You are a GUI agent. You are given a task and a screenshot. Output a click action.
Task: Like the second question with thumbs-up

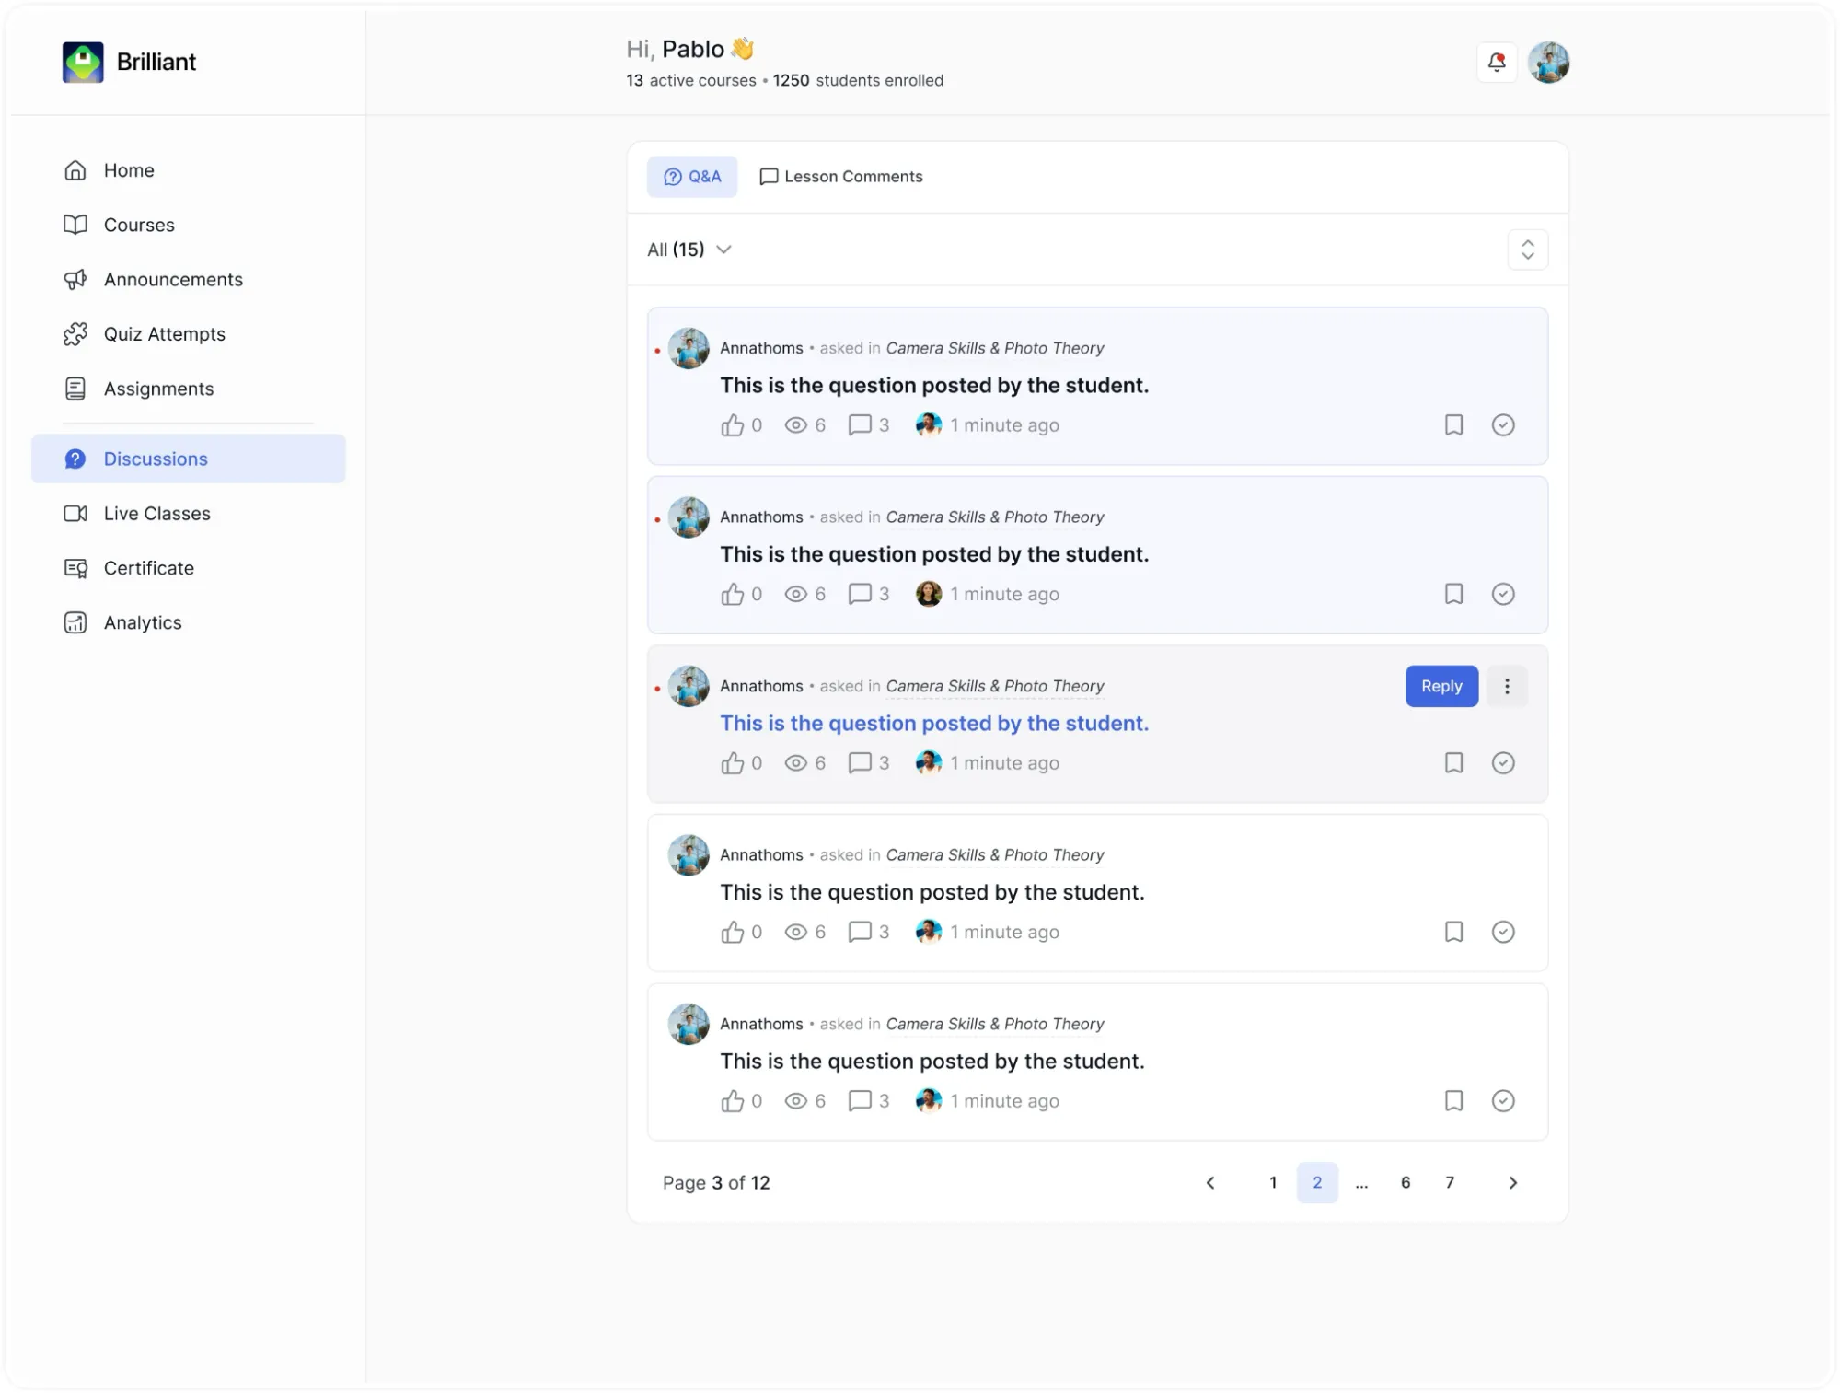733,594
